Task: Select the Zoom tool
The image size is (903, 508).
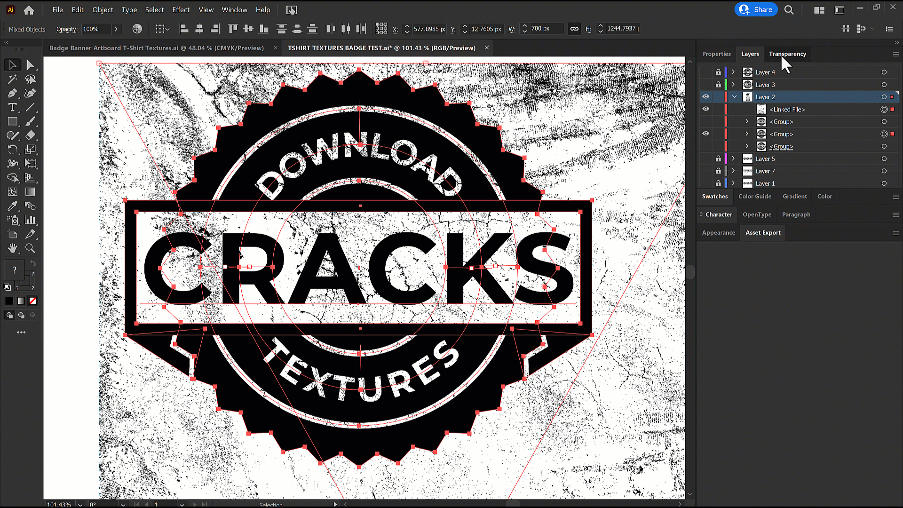Action: point(30,248)
